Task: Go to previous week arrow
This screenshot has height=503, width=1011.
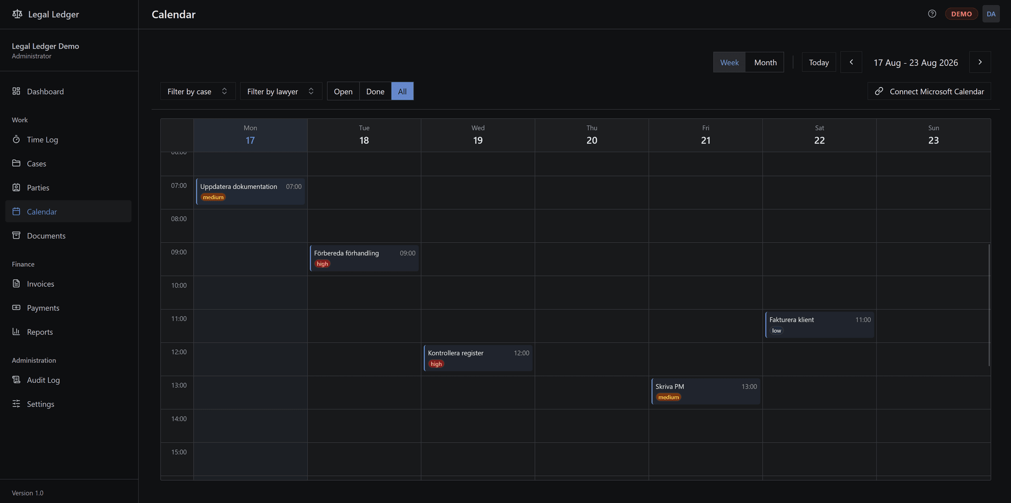Action: [x=851, y=62]
